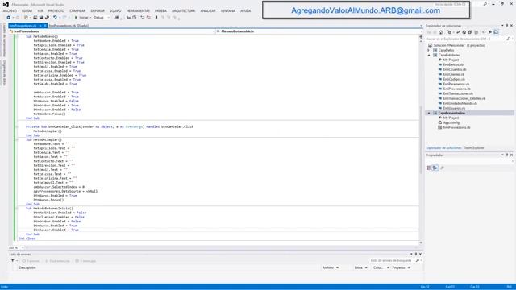Click the Solution Explorer search field

(466, 39)
